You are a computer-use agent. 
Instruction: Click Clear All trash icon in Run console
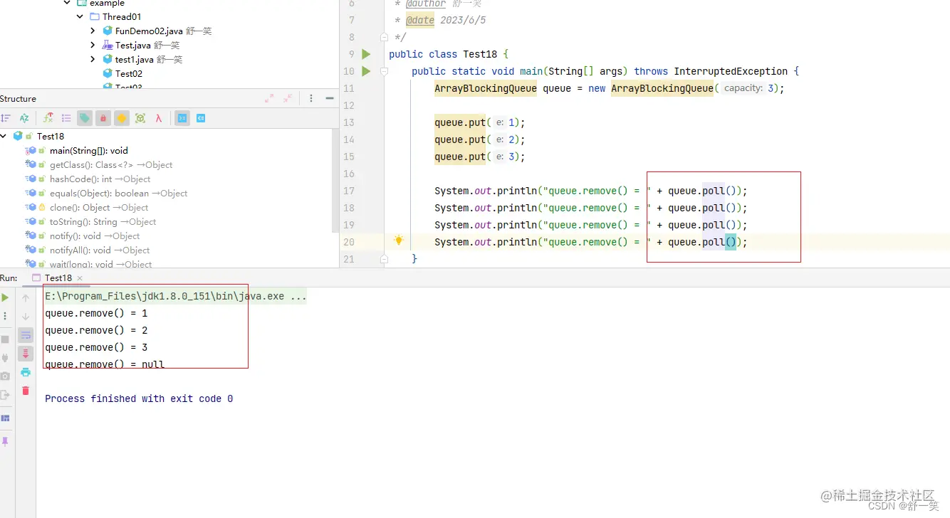[x=26, y=391]
